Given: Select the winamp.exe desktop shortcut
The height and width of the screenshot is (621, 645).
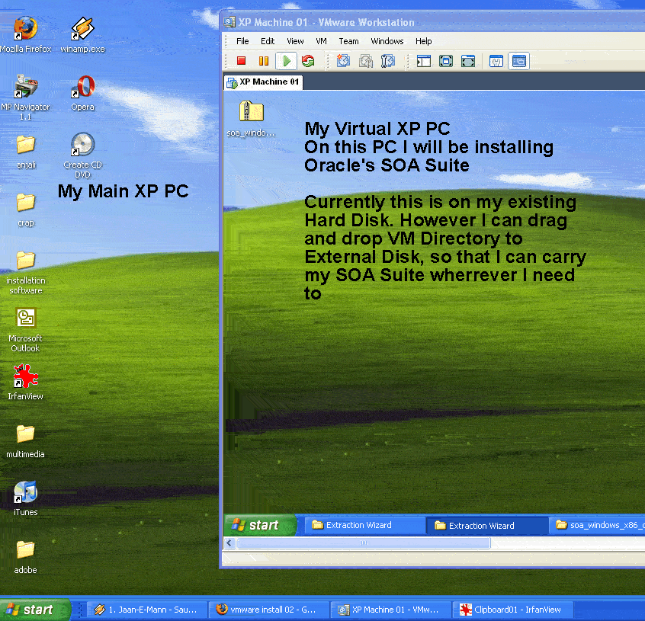Looking at the screenshot, I should click(x=82, y=35).
